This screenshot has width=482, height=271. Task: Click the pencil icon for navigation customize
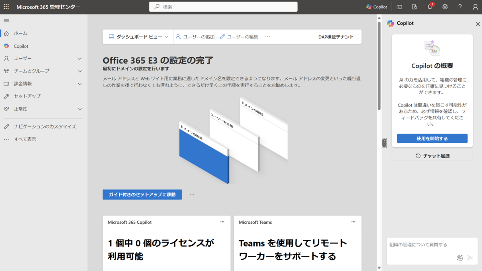[x=6, y=126]
